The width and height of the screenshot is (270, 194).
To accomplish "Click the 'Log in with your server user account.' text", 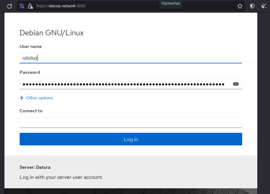I will (61, 177).
